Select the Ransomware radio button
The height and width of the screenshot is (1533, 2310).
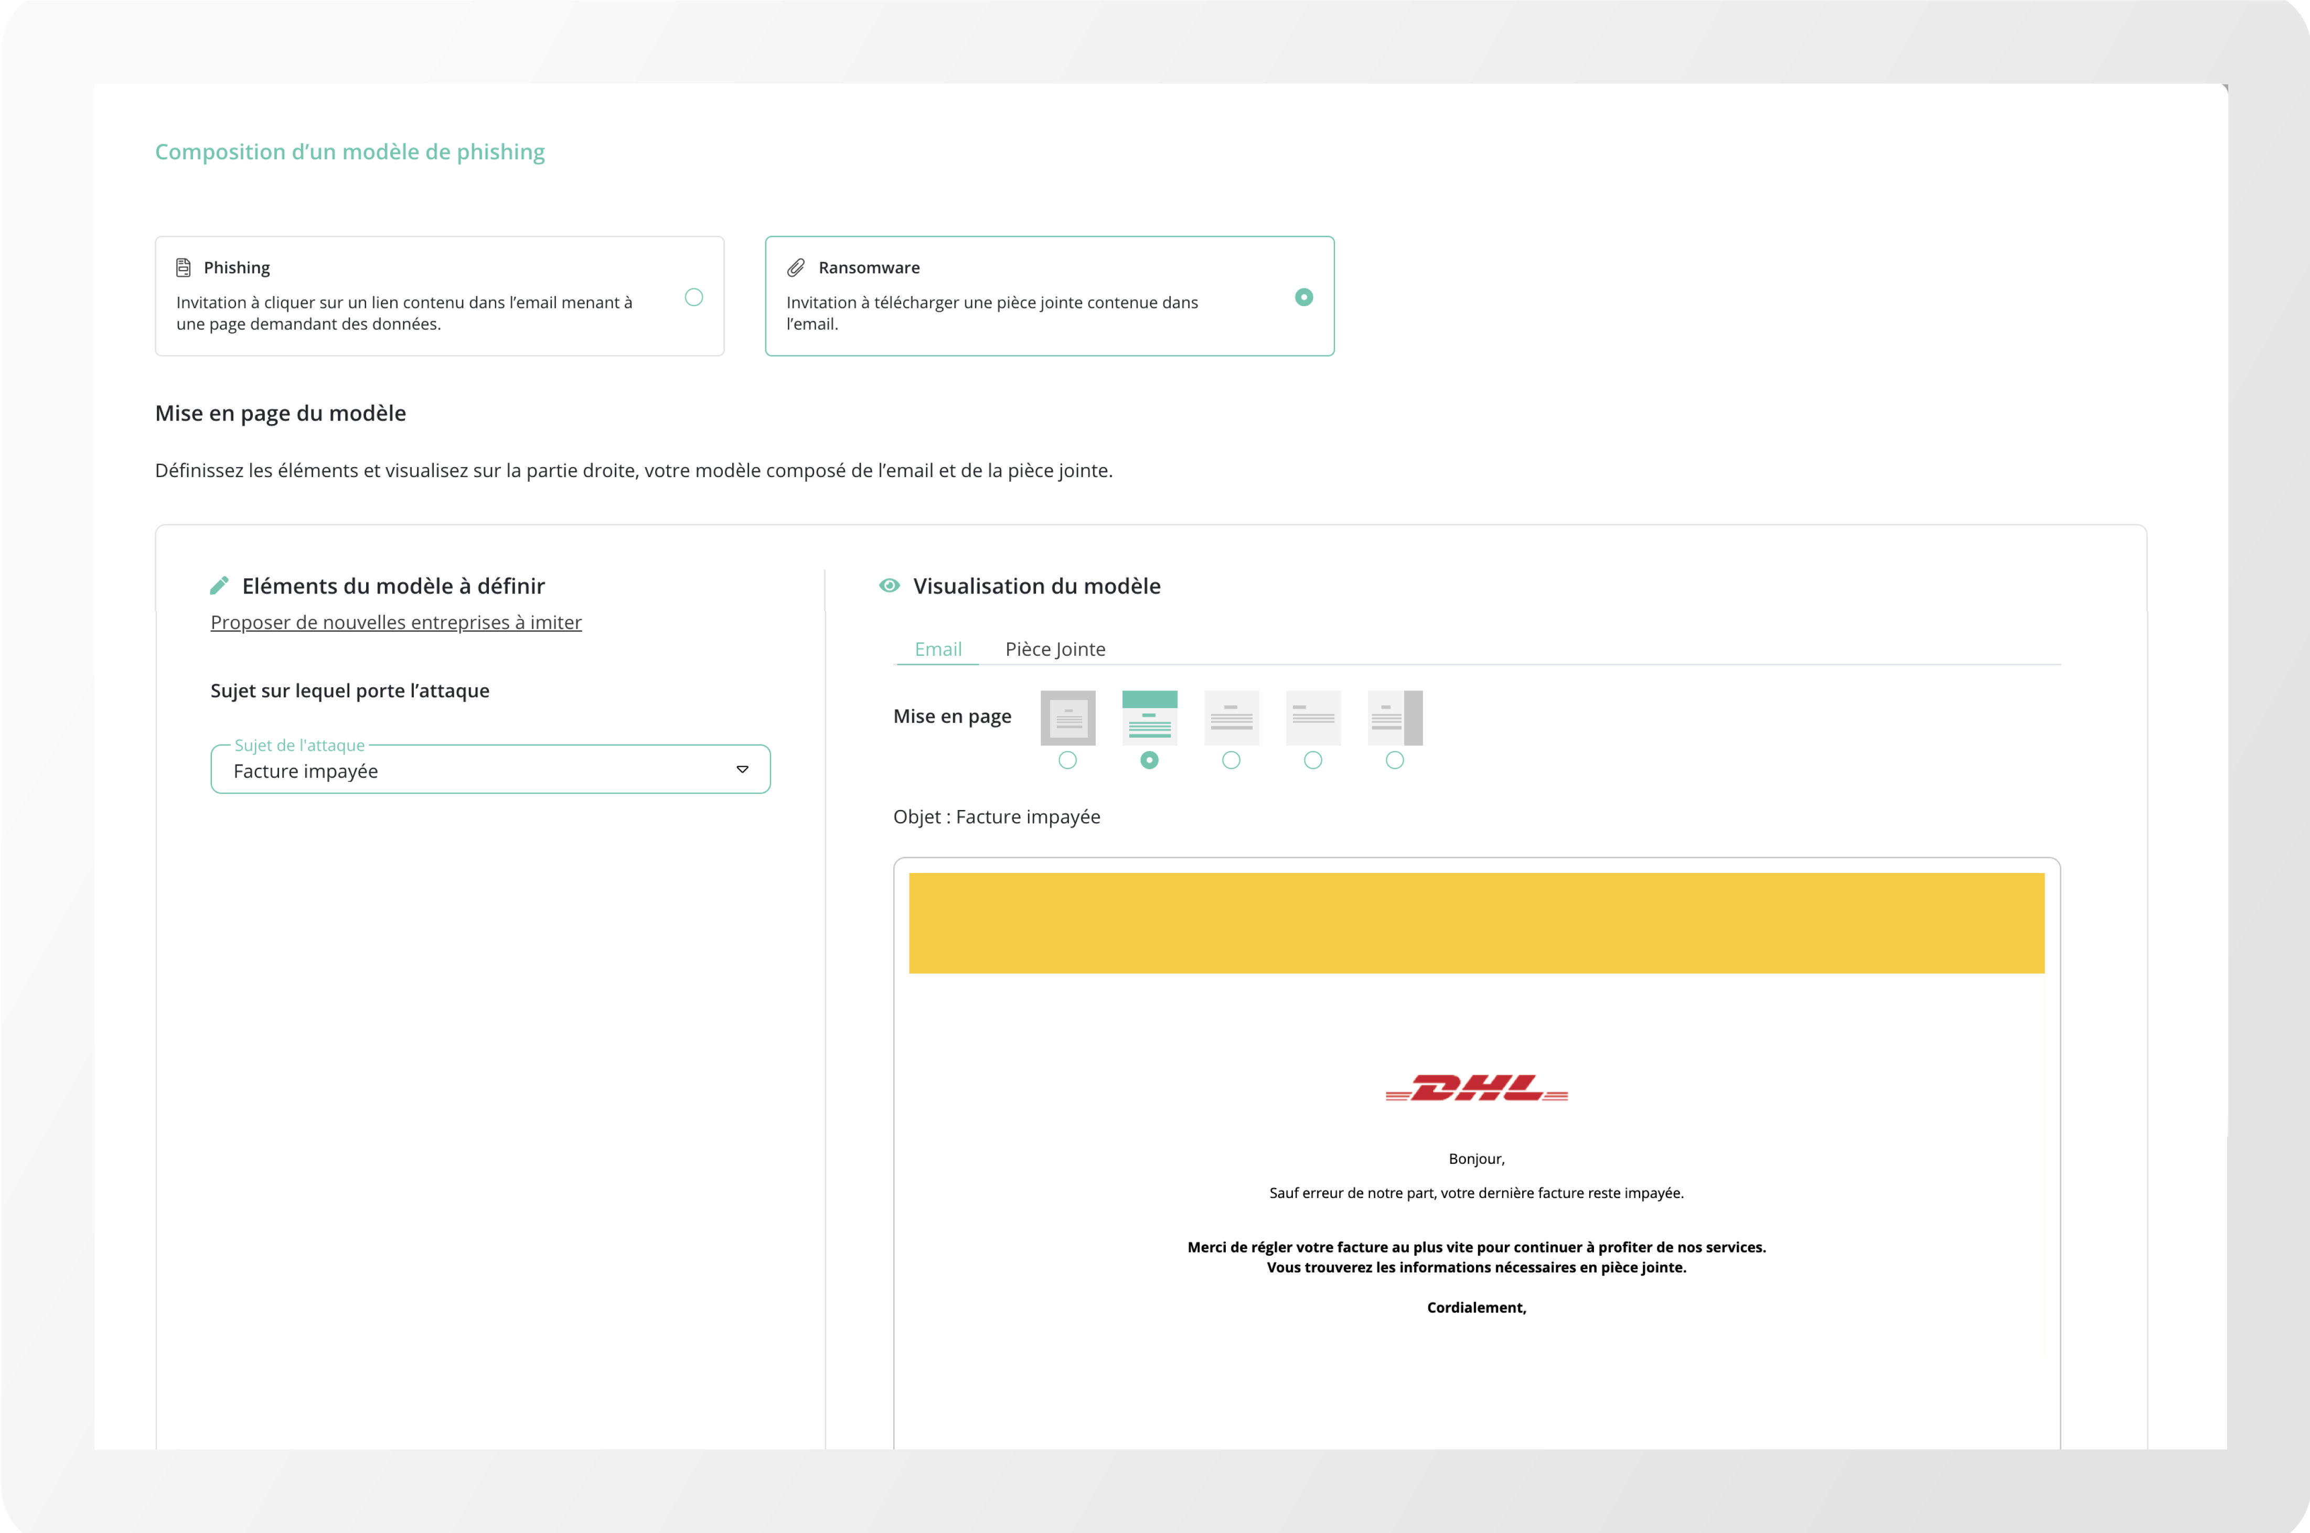point(1303,297)
